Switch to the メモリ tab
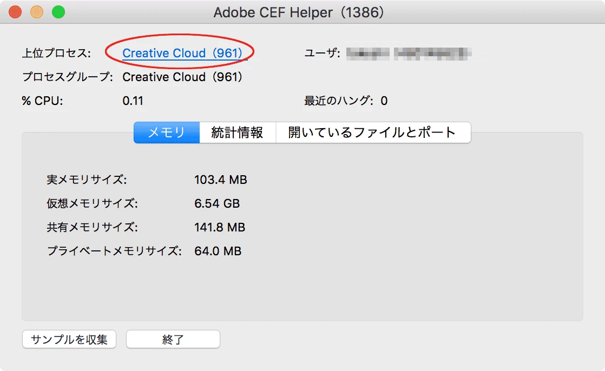The height and width of the screenshot is (371, 605). coord(167,132)
